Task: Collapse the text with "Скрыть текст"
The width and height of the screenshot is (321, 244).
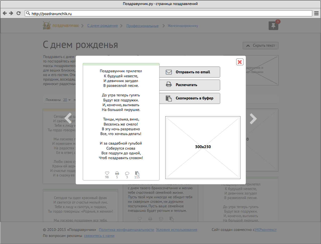Action: (261, 46)
